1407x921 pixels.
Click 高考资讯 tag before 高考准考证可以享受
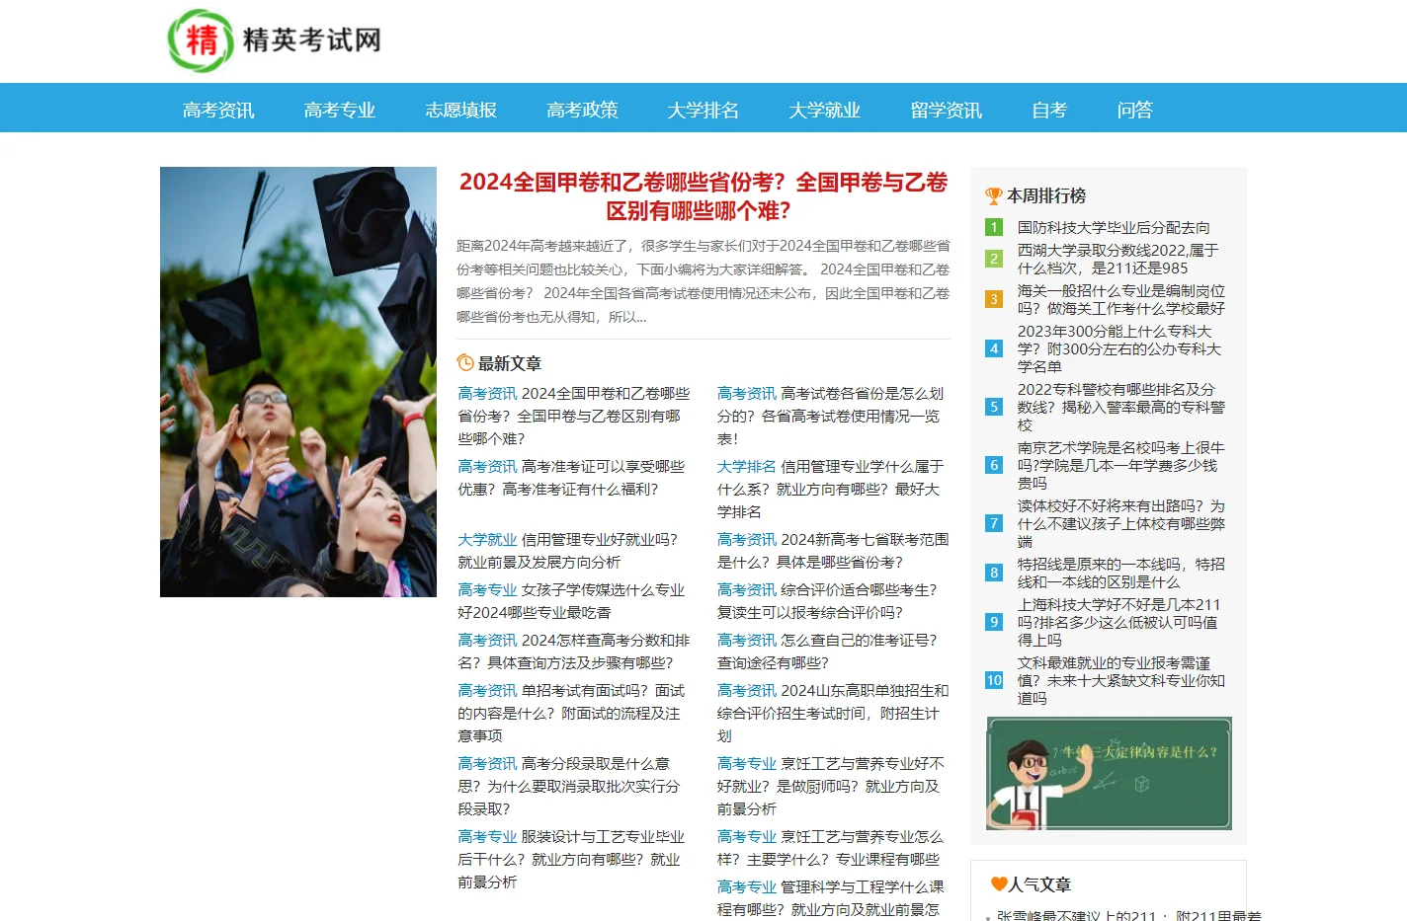point(487,466)
